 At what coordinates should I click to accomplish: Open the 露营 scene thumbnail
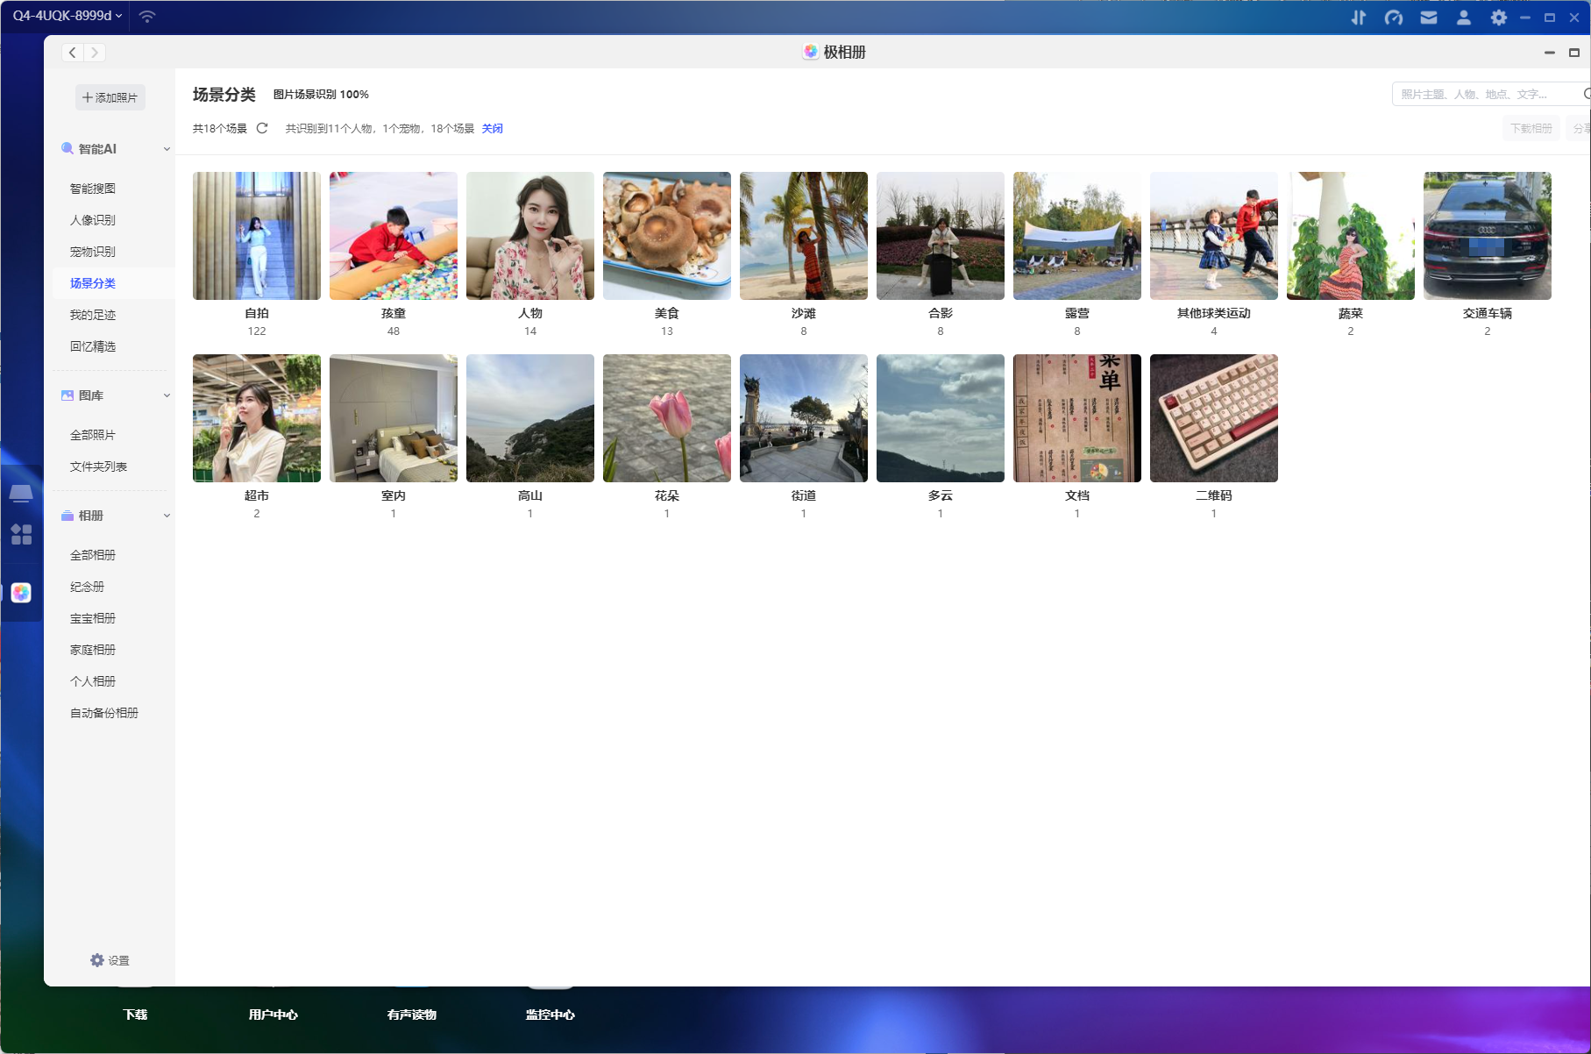1077,236
